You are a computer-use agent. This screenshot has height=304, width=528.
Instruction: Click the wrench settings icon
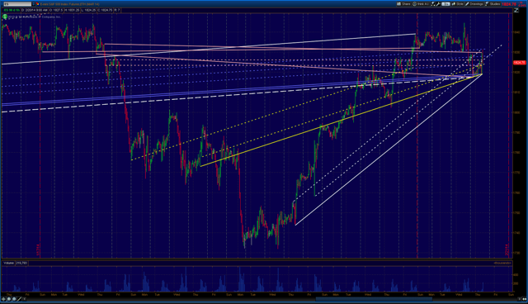point(438,4)
